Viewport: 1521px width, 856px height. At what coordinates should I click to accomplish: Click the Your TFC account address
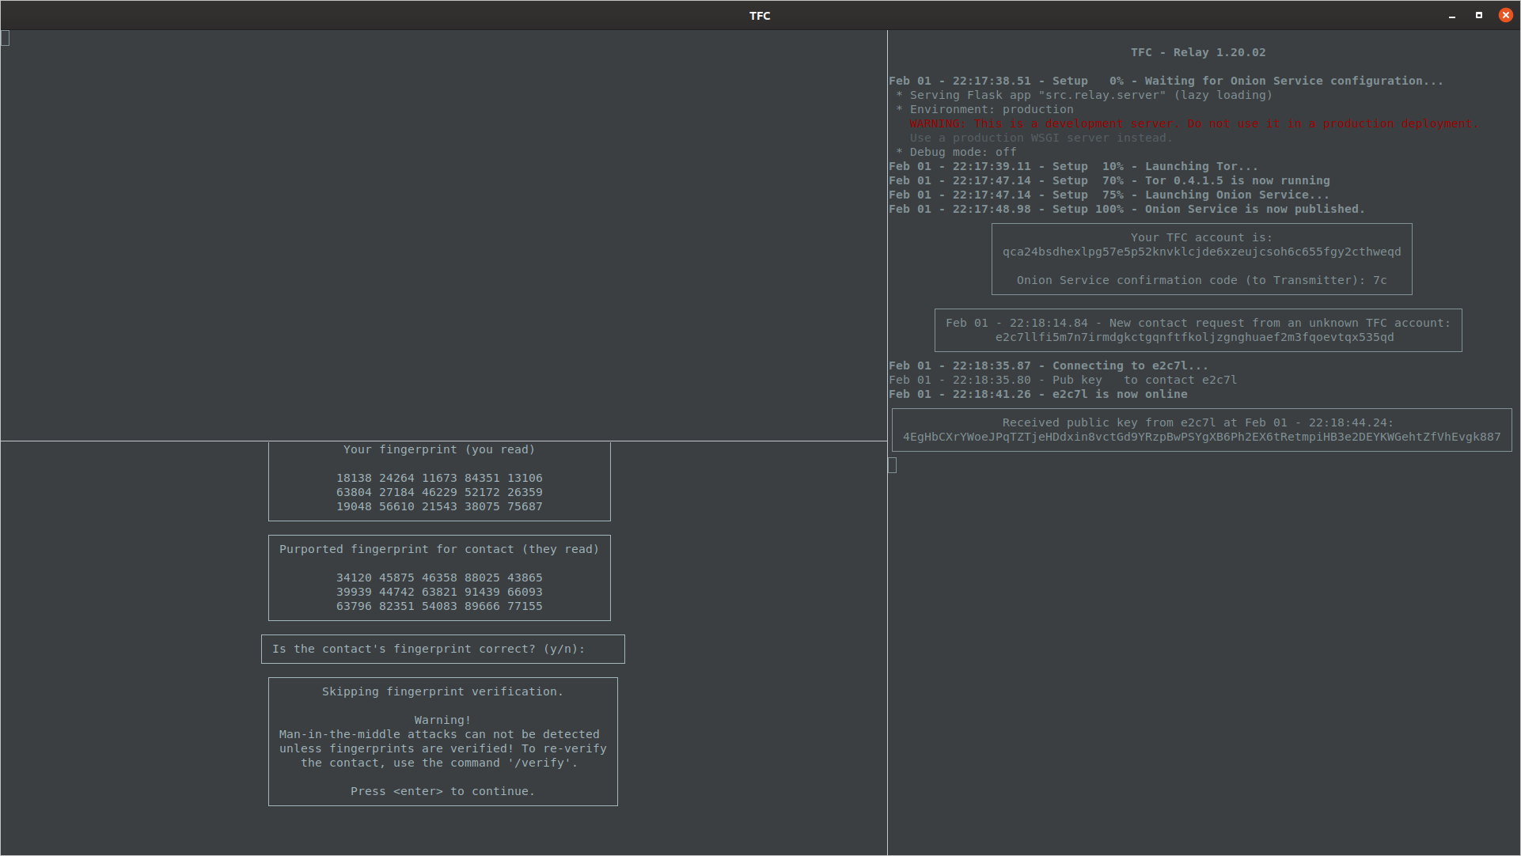click(1201, 252)
